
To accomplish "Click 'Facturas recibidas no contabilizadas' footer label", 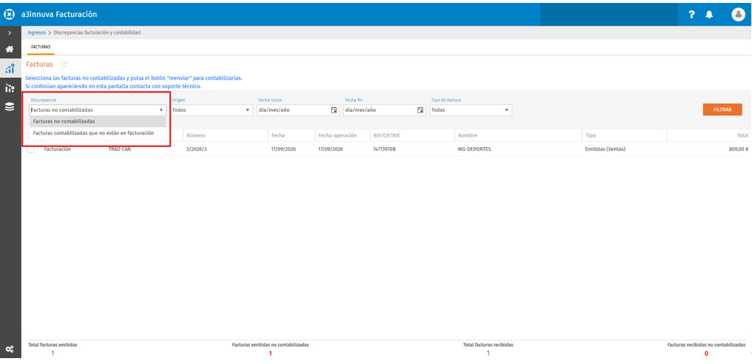I will coord(706,345).
